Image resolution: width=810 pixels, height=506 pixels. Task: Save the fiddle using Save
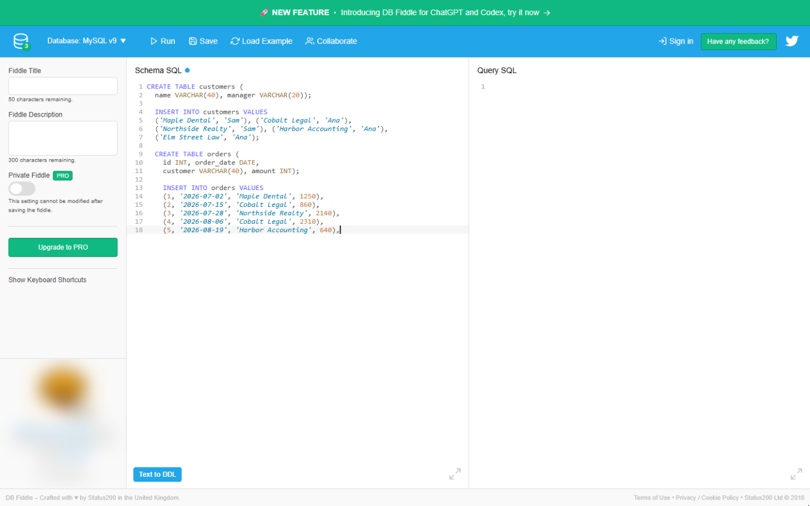[x=203, y=41]
